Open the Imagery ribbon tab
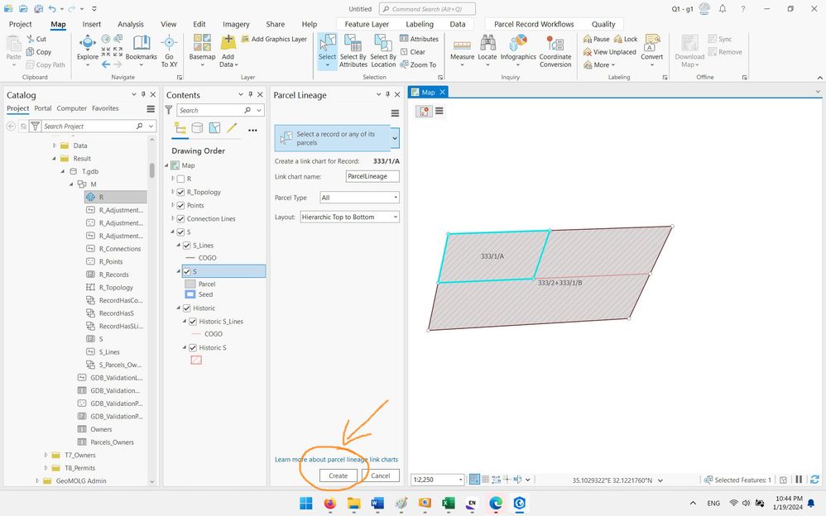Screen dimensions: 826x516 point(236,24)
